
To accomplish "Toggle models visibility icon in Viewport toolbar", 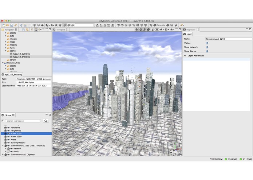I will [x=148, y=30].
